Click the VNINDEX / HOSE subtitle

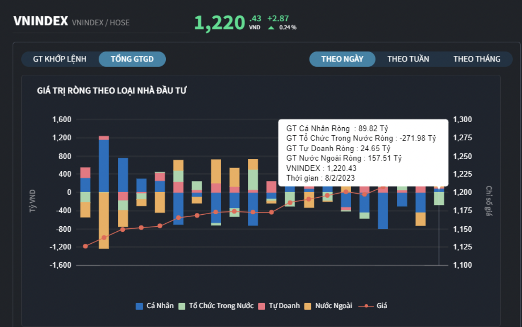(x=101, y=23)
